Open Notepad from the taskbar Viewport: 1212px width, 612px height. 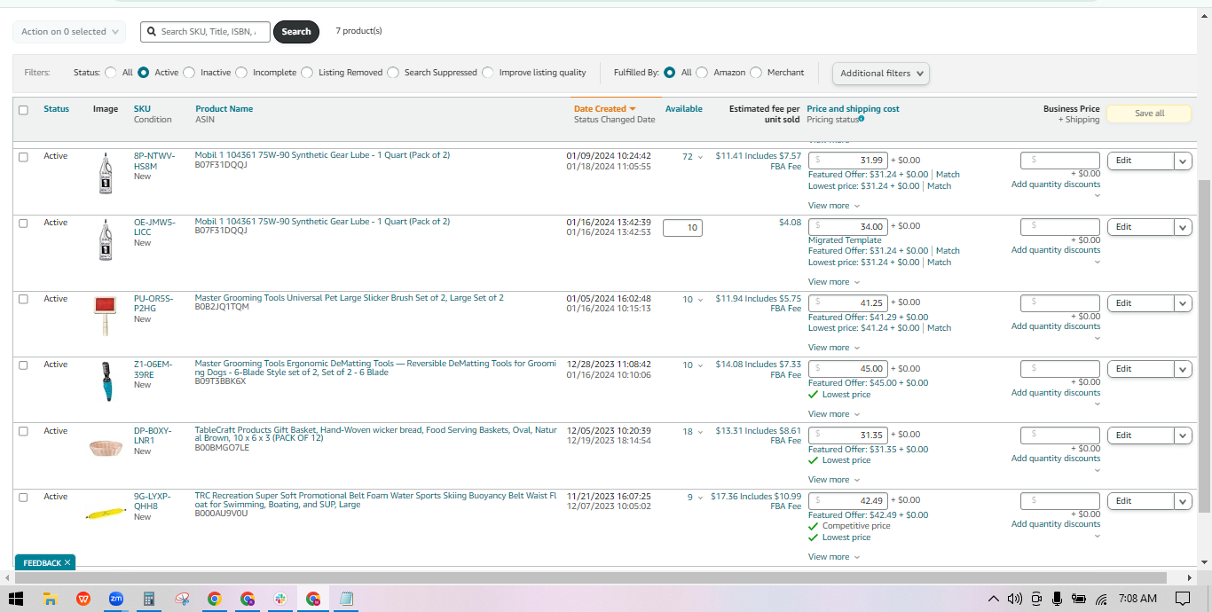[346, 599]
